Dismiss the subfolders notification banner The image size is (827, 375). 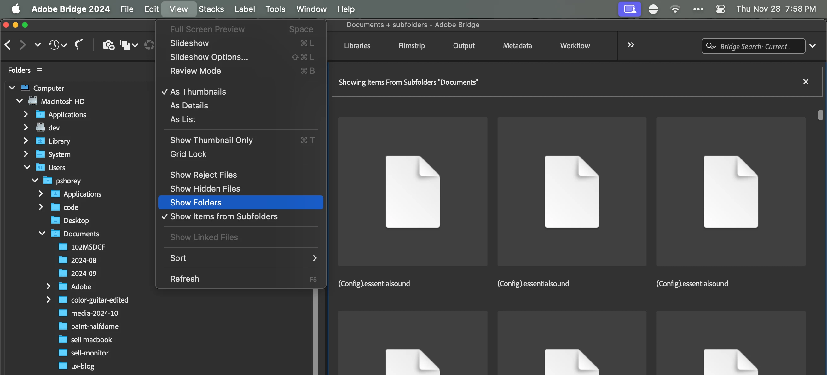[x=806, y=82]
